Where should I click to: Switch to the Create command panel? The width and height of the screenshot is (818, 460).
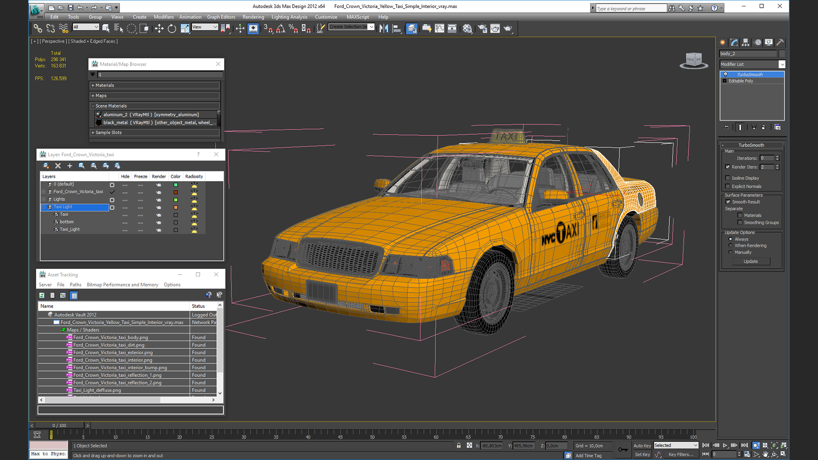(x=723, y=42)
